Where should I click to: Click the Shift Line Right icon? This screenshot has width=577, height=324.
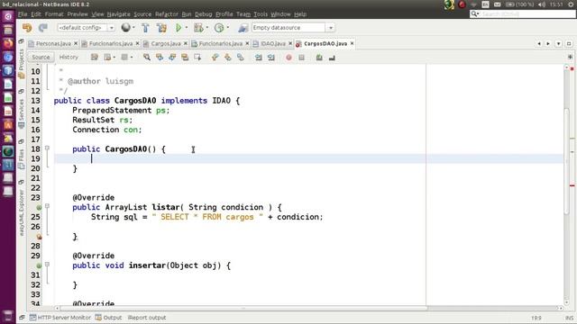click(x=271, y=58)
